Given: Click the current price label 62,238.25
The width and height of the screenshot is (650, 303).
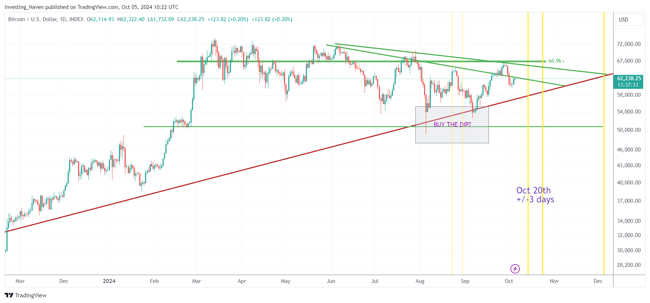Looking at the screenshot, I should click(x=629, y=78).
